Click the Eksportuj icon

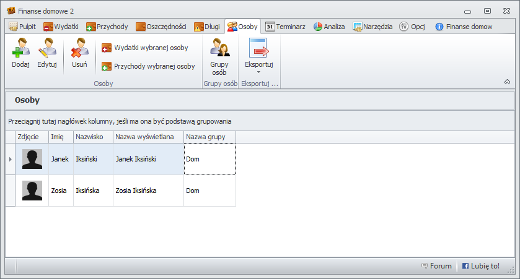point(258,48)
